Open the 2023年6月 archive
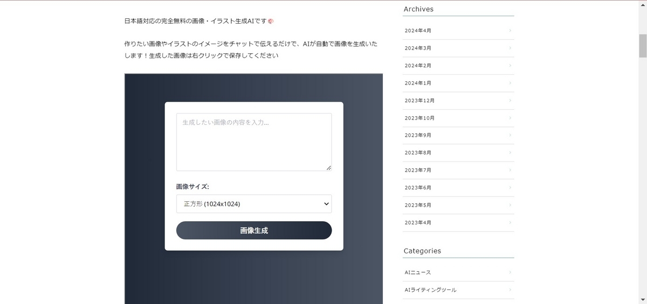Screen dimensions: 647x304 (x=458, y=188)
